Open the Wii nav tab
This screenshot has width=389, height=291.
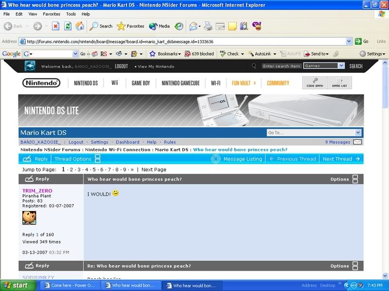[x=115, y=82]
